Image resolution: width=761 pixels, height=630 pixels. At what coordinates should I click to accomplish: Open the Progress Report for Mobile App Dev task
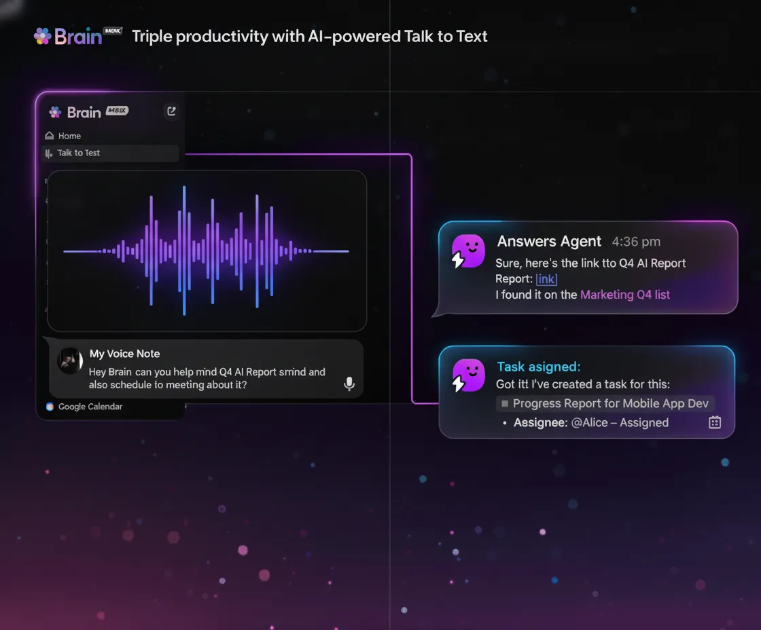pyautogui.click(x=605, y=403)
